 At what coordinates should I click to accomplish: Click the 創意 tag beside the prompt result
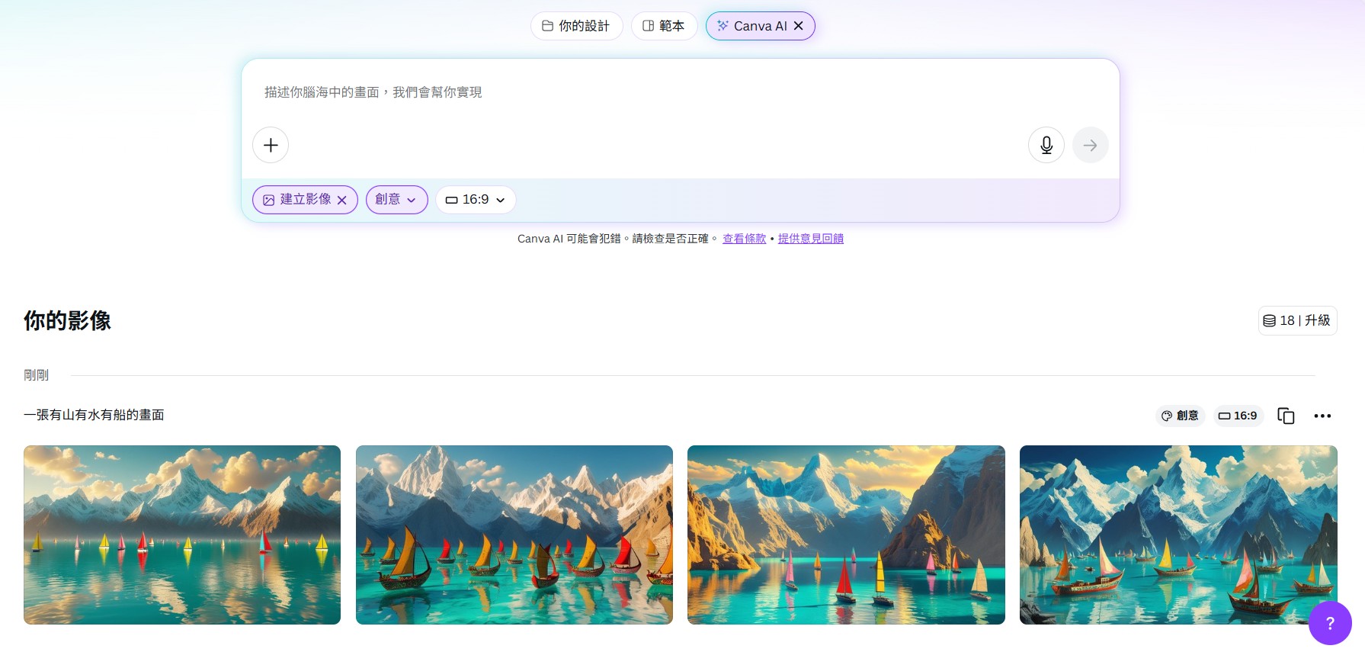[x=1180, y=416]
